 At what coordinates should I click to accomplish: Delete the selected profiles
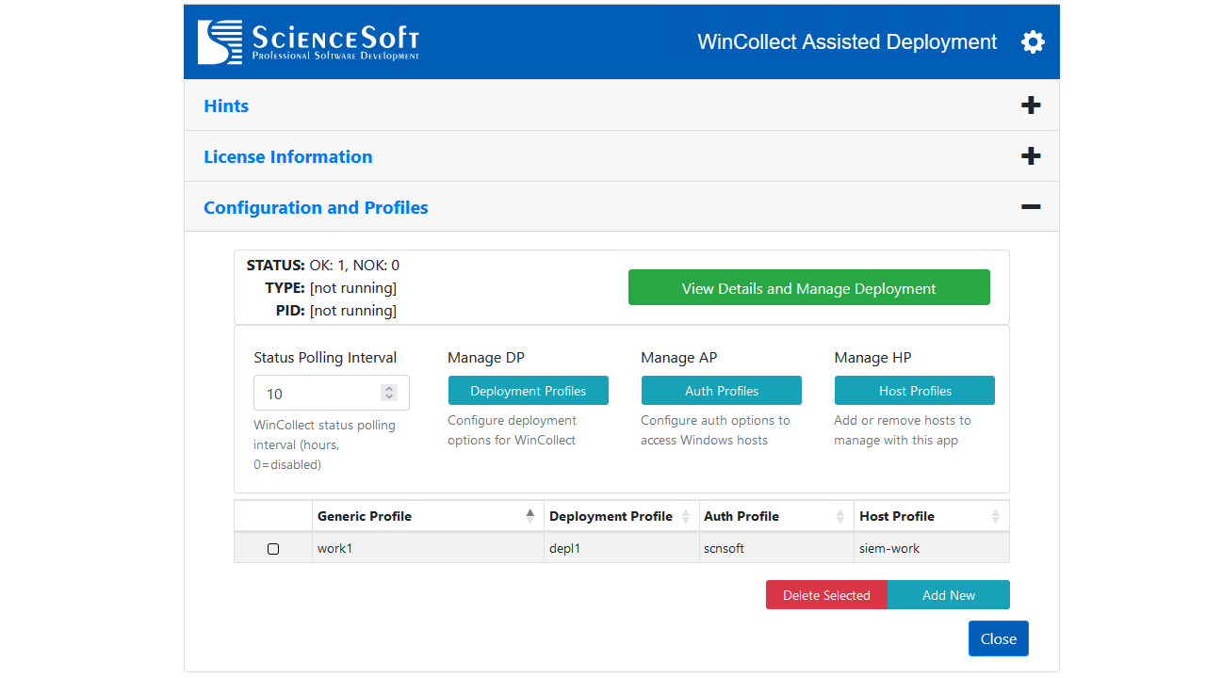pyautogui.click(x=826, y=594)
